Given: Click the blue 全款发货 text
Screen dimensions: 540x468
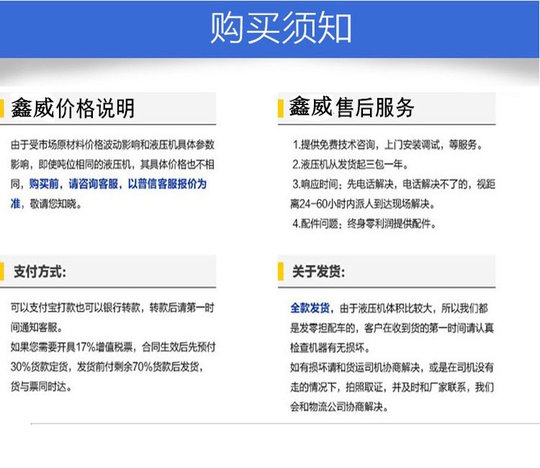Looking at the screenshot, I should tap(310, 307).
